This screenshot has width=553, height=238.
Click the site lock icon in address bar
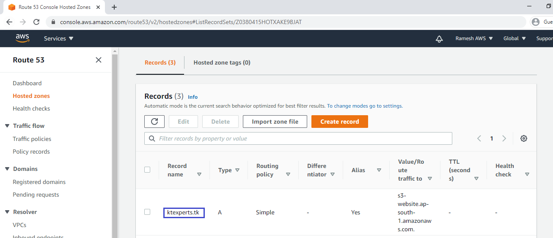click(53, 22)
